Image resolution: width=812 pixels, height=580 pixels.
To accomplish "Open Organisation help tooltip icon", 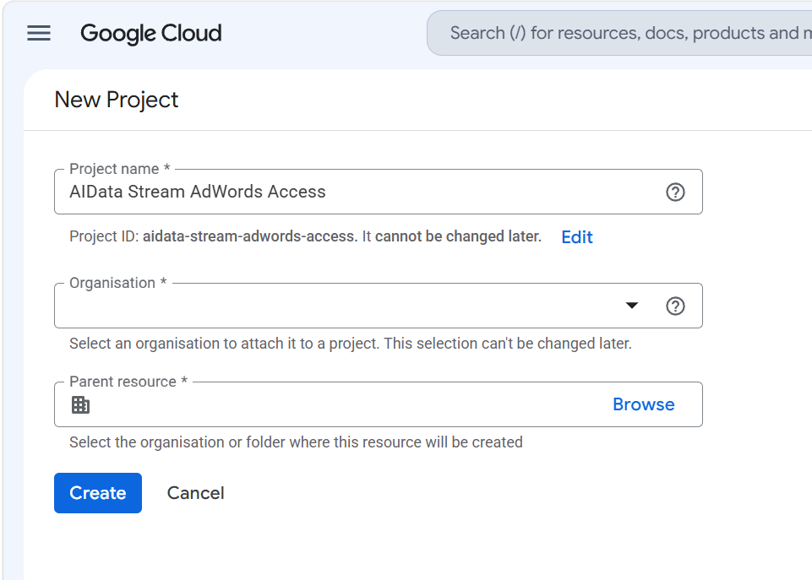I will 675,306.
